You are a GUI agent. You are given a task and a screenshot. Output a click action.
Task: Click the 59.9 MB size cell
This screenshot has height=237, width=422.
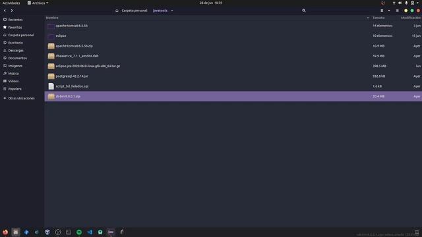(378, 56)
